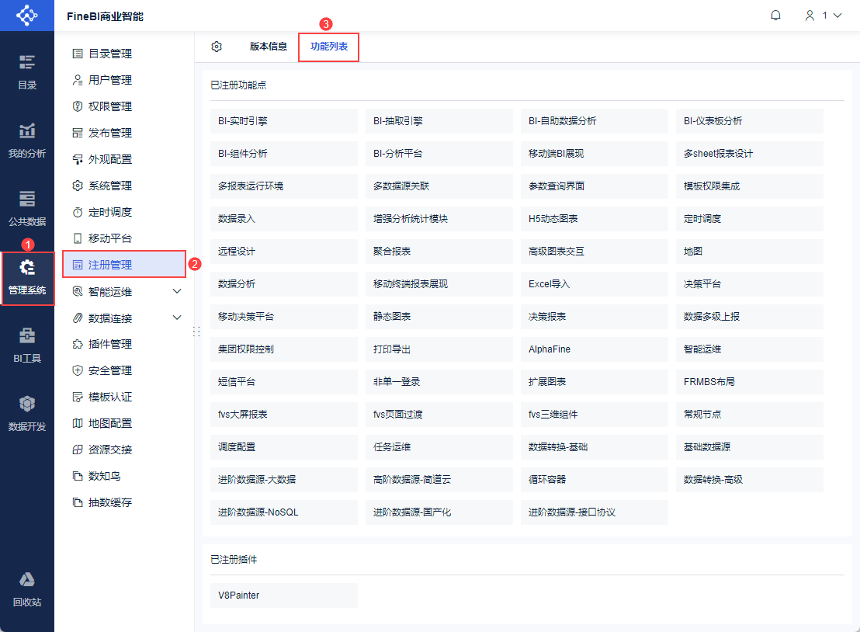
Task: Click the V8Painter registered plugin
Action: (284, 596)
